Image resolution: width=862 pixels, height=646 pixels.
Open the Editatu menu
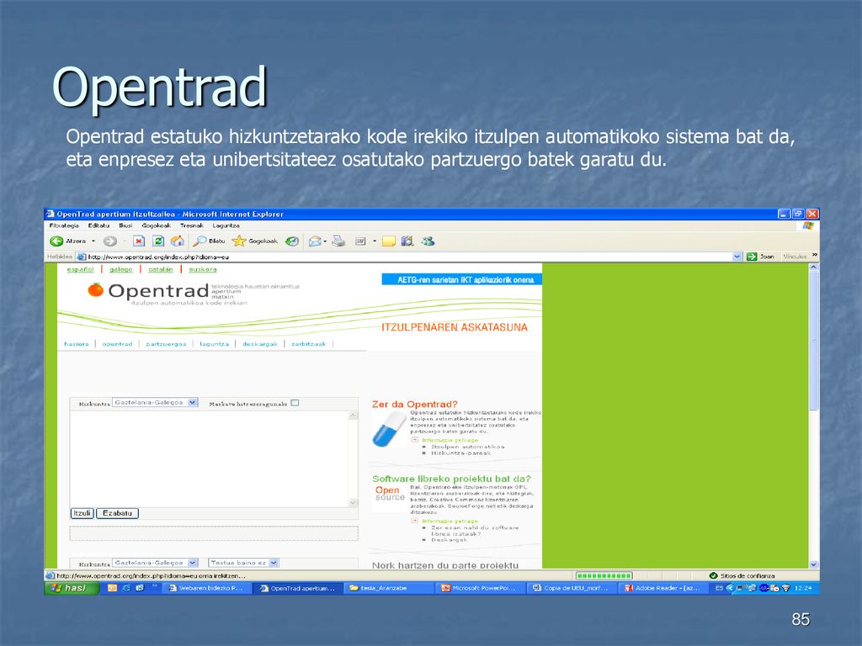[98, 225]
